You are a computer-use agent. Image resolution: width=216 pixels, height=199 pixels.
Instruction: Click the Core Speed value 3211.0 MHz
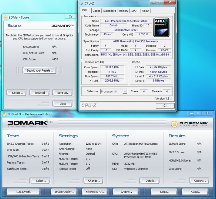pos(112,67)
